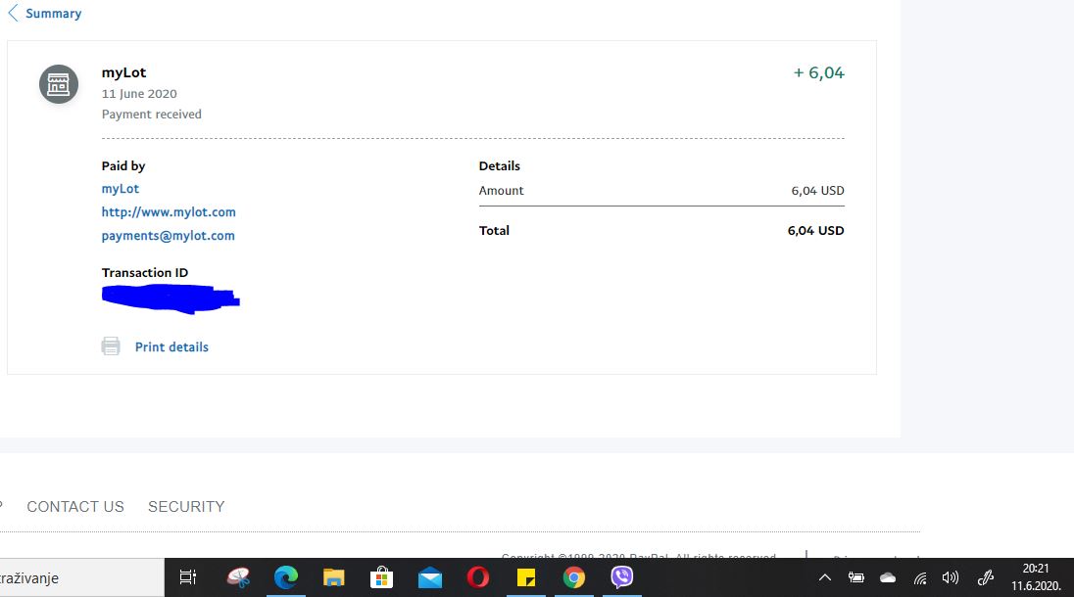
Task: Launch Opera browser from taskbar
Action: tap(478, 577)
